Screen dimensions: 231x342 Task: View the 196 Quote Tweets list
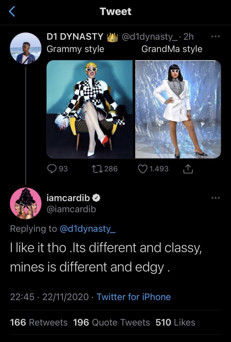(111, 322)
